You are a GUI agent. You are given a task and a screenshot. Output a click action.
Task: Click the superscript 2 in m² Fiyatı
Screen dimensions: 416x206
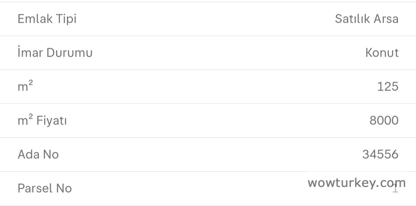pyautogui.click(x=31, y=117)
